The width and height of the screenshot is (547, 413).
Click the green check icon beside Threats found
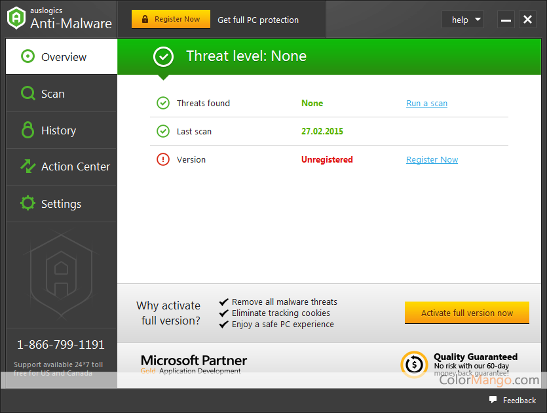tap(163, 103)
